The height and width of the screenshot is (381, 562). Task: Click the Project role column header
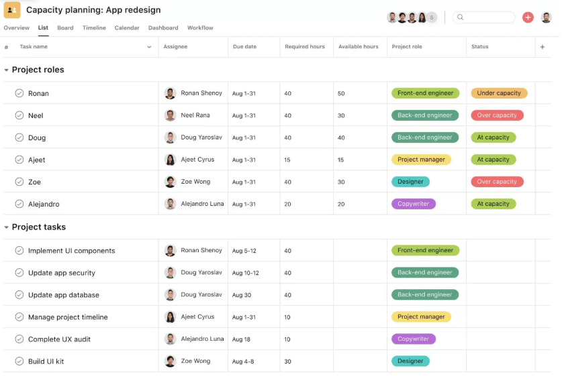point(407,47)
